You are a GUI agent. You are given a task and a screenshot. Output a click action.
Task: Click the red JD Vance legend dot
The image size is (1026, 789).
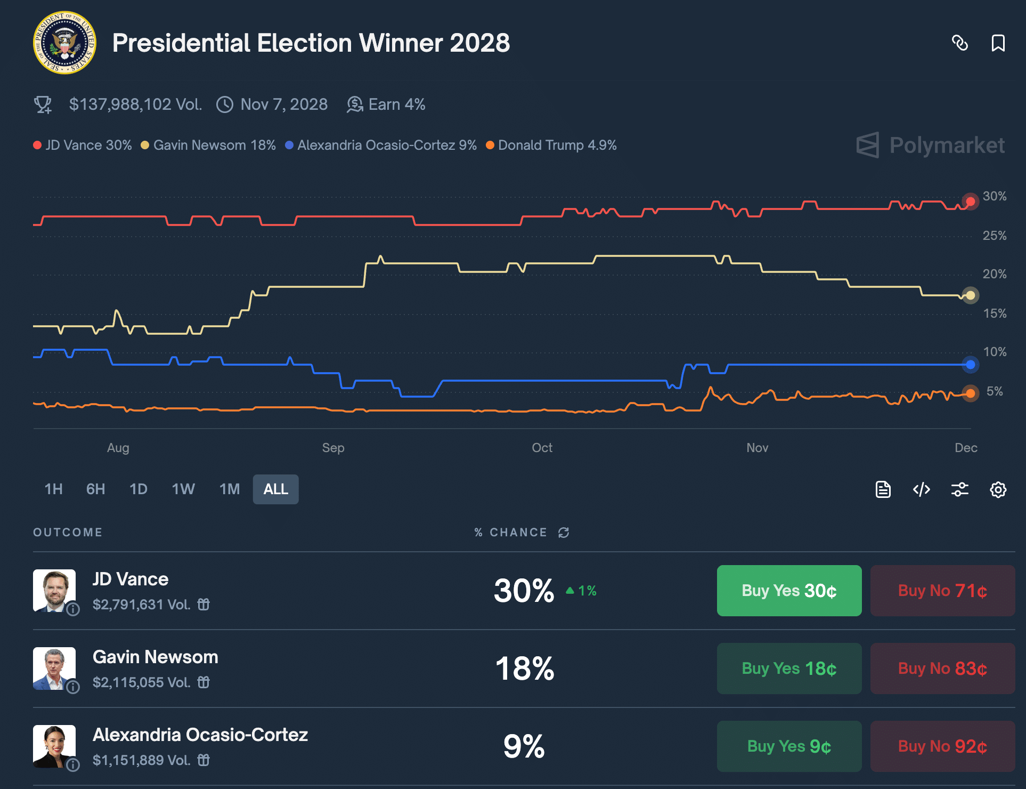(x=37, y=146)
